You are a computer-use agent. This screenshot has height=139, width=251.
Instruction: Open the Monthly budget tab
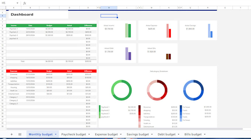[41, 134]
